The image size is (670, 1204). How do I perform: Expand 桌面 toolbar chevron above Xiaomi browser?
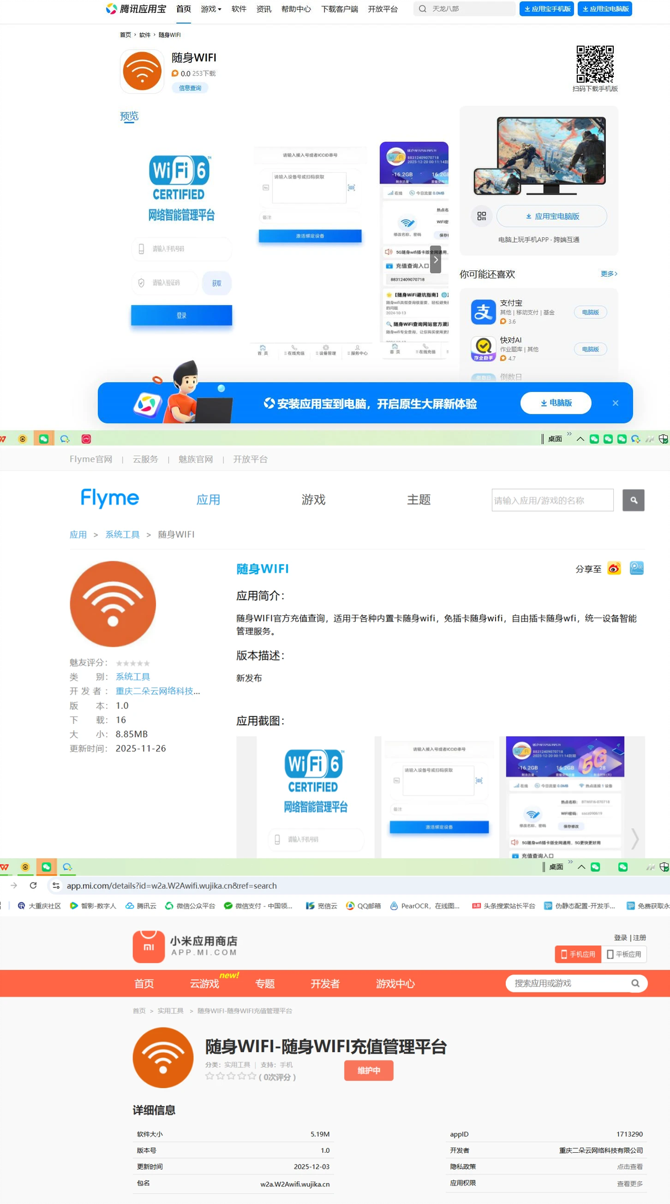570,861
